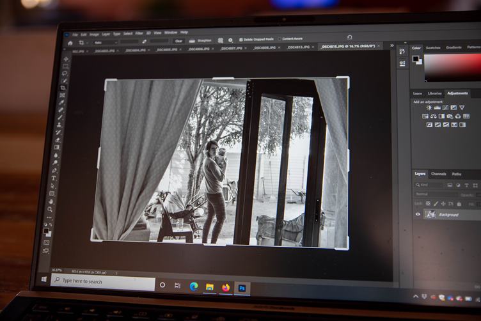This screenshot has height=321, width=481.
Task: Select the Gradient tool
Action: [x=57, y=148]
